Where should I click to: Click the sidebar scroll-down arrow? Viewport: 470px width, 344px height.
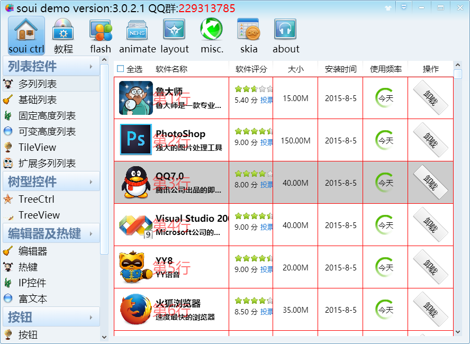[104, 337]
